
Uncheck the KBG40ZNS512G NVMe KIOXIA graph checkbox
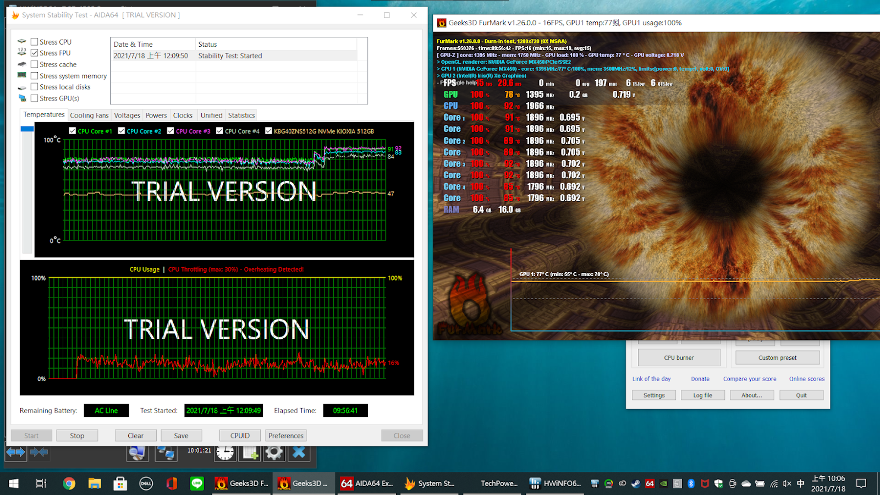[x=268, y=131]
